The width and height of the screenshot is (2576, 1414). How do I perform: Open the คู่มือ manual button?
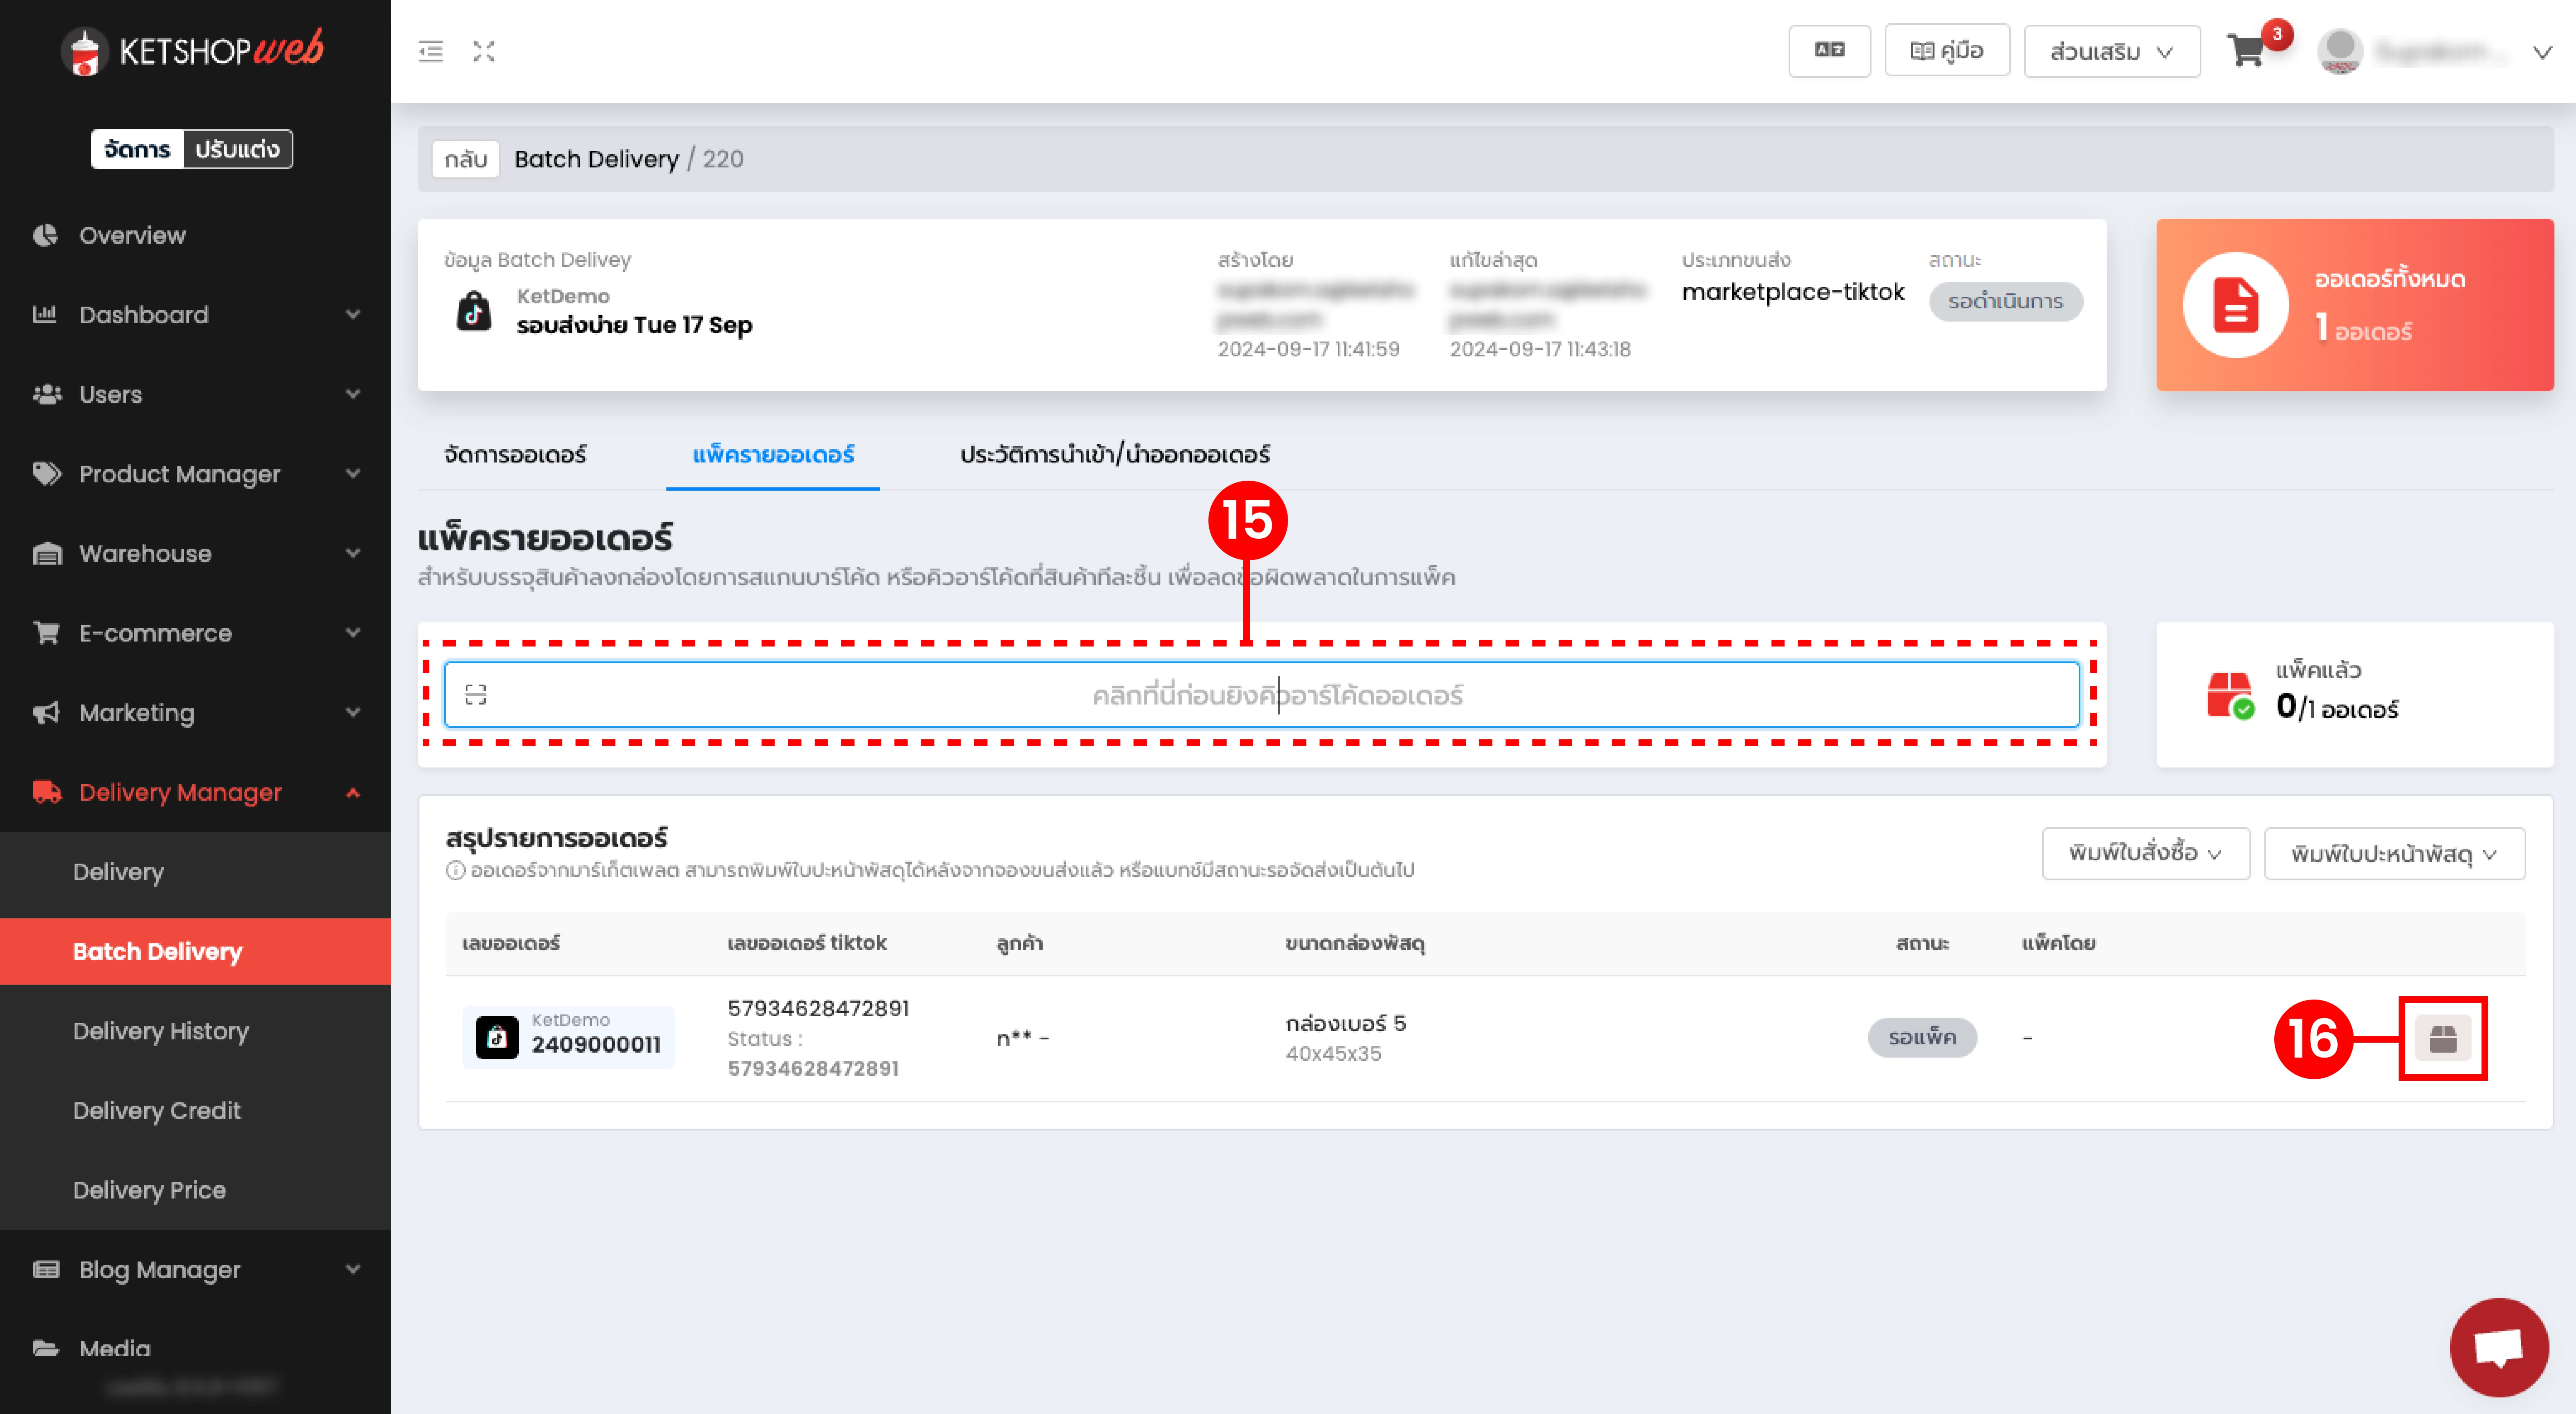click(x=1947, y=50)
